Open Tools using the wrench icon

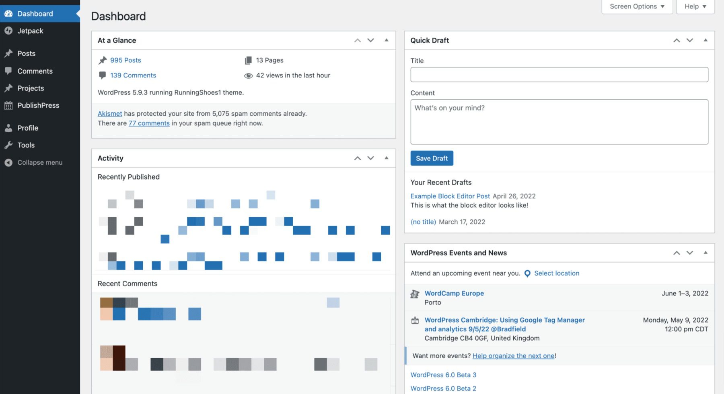point(8,145)
